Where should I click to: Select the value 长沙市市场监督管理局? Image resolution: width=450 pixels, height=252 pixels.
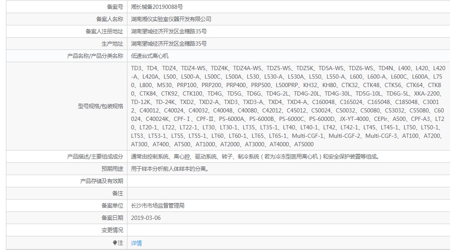point(158,206)
